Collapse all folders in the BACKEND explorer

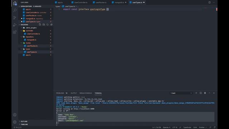[52, 25]
